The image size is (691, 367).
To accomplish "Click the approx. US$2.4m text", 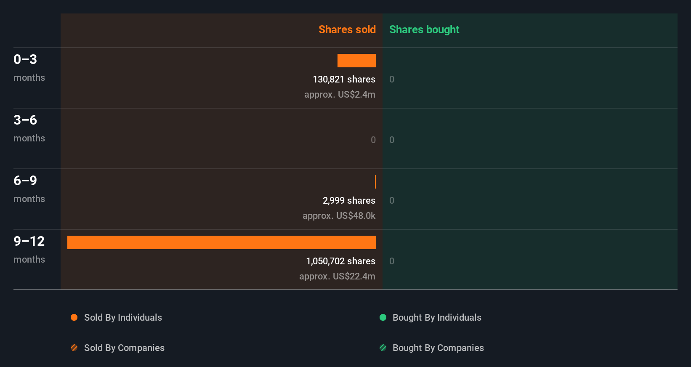I will [340, 94].
